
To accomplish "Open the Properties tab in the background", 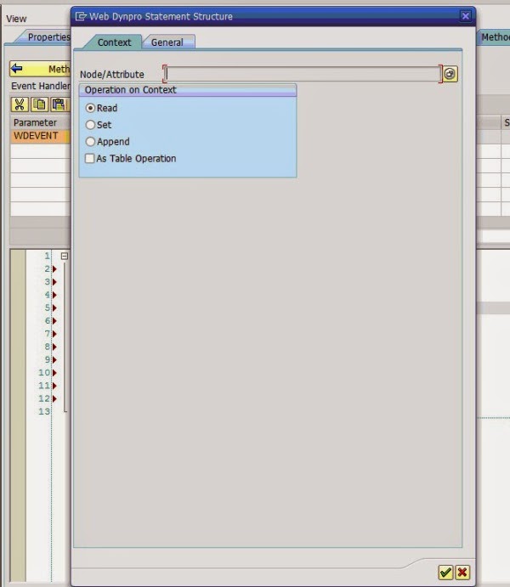I will [47, 37].
